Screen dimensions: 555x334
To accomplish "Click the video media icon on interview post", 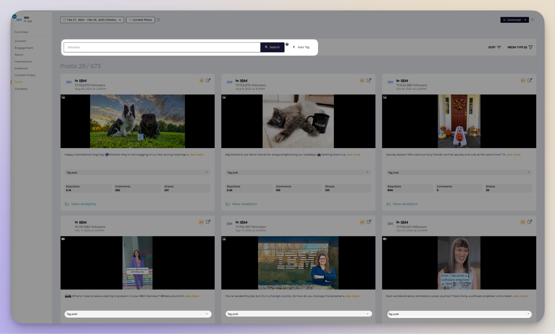I will point(63,239).
